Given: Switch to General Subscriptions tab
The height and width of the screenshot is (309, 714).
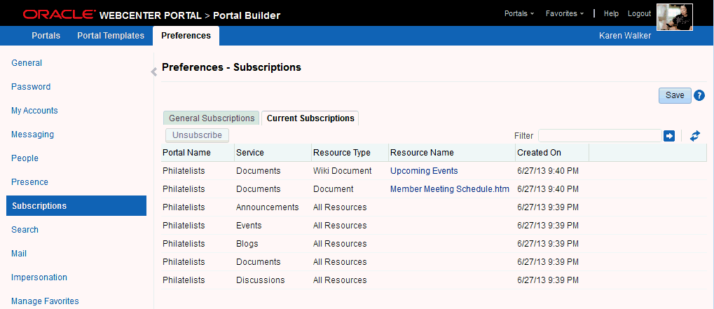Looking at the screenshot, I should pyautogui.click(x=212, y=118).
